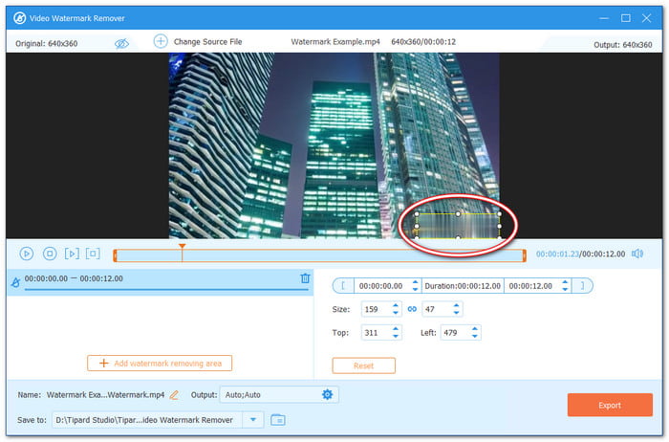The height and width of the screenshot is (442, 669).
Task: Expand the Save to path dropdown
Action: (253, 420)
